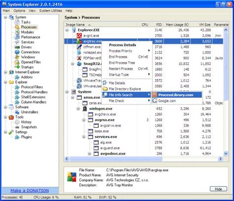The width and height of the screenshot is (234, 201).
Task: Collapse the services.exe process branch
Action: pyautogui.click(x=84, y=137)
